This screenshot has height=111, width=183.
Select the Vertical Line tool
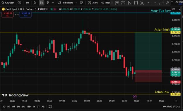tap(155, 3)
